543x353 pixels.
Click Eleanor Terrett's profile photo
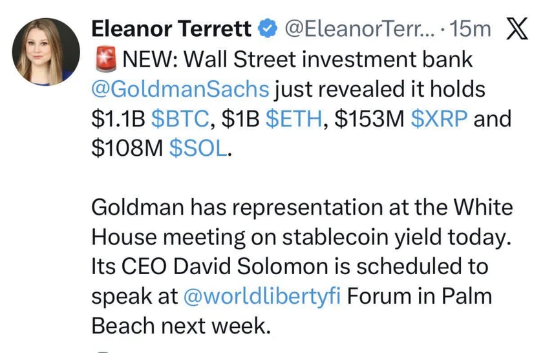(44, 50)
